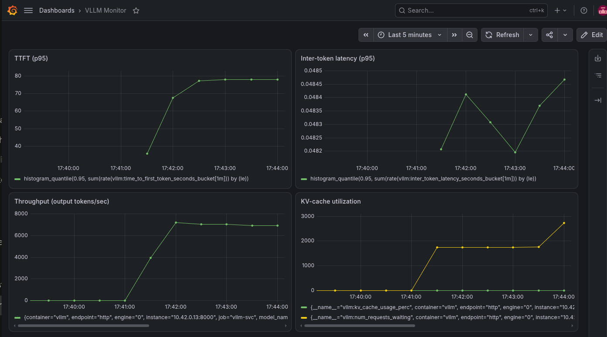The image size is (607, 337).
Task: Click the collapse sidebar arrow icon
Action: 598,100
